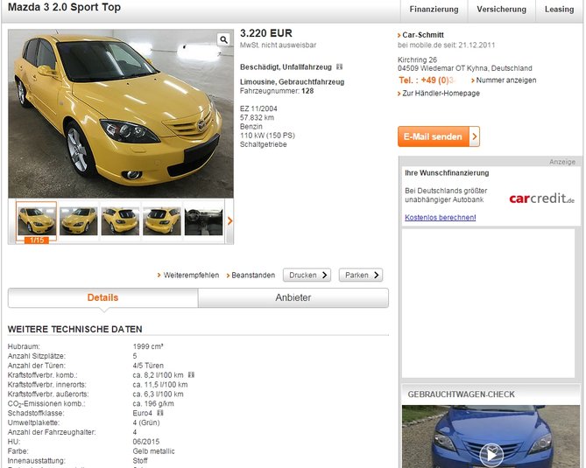Click the main yellow Mazda photo

[x=121, y=114]
